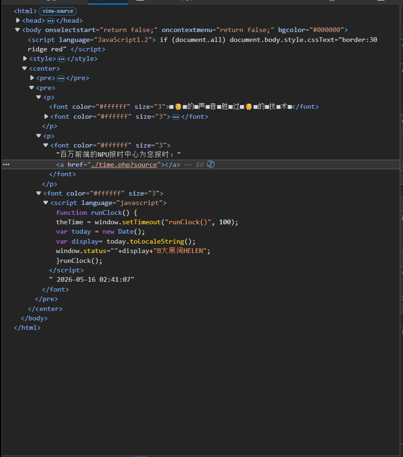Image resolution: width=403 pixels, height=457 pixels.
Task: Collapse the script language="javascript" node triangle
Action: pyautogui.click(x=45, y=203)
